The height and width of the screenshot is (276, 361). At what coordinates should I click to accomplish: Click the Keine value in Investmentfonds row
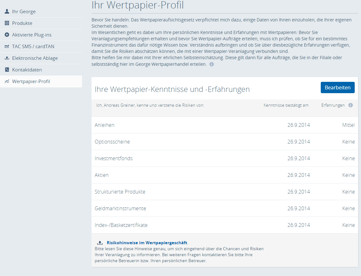coord(348,159)
